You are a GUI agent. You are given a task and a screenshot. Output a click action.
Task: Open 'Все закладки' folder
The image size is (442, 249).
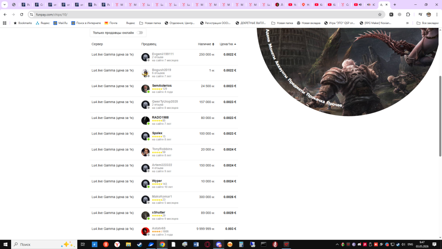[x=427, y=23]
